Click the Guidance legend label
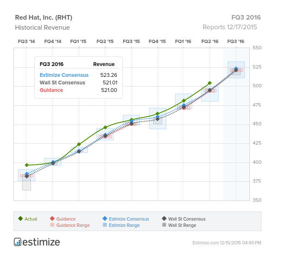The image size is (282, 259). pyautogui.click(x=66, y=219)
